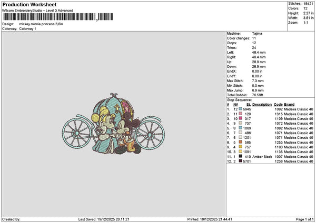Select the orange swatch with code 1253
The height and width of the screenshot is (223, 316).
[240, 142]
